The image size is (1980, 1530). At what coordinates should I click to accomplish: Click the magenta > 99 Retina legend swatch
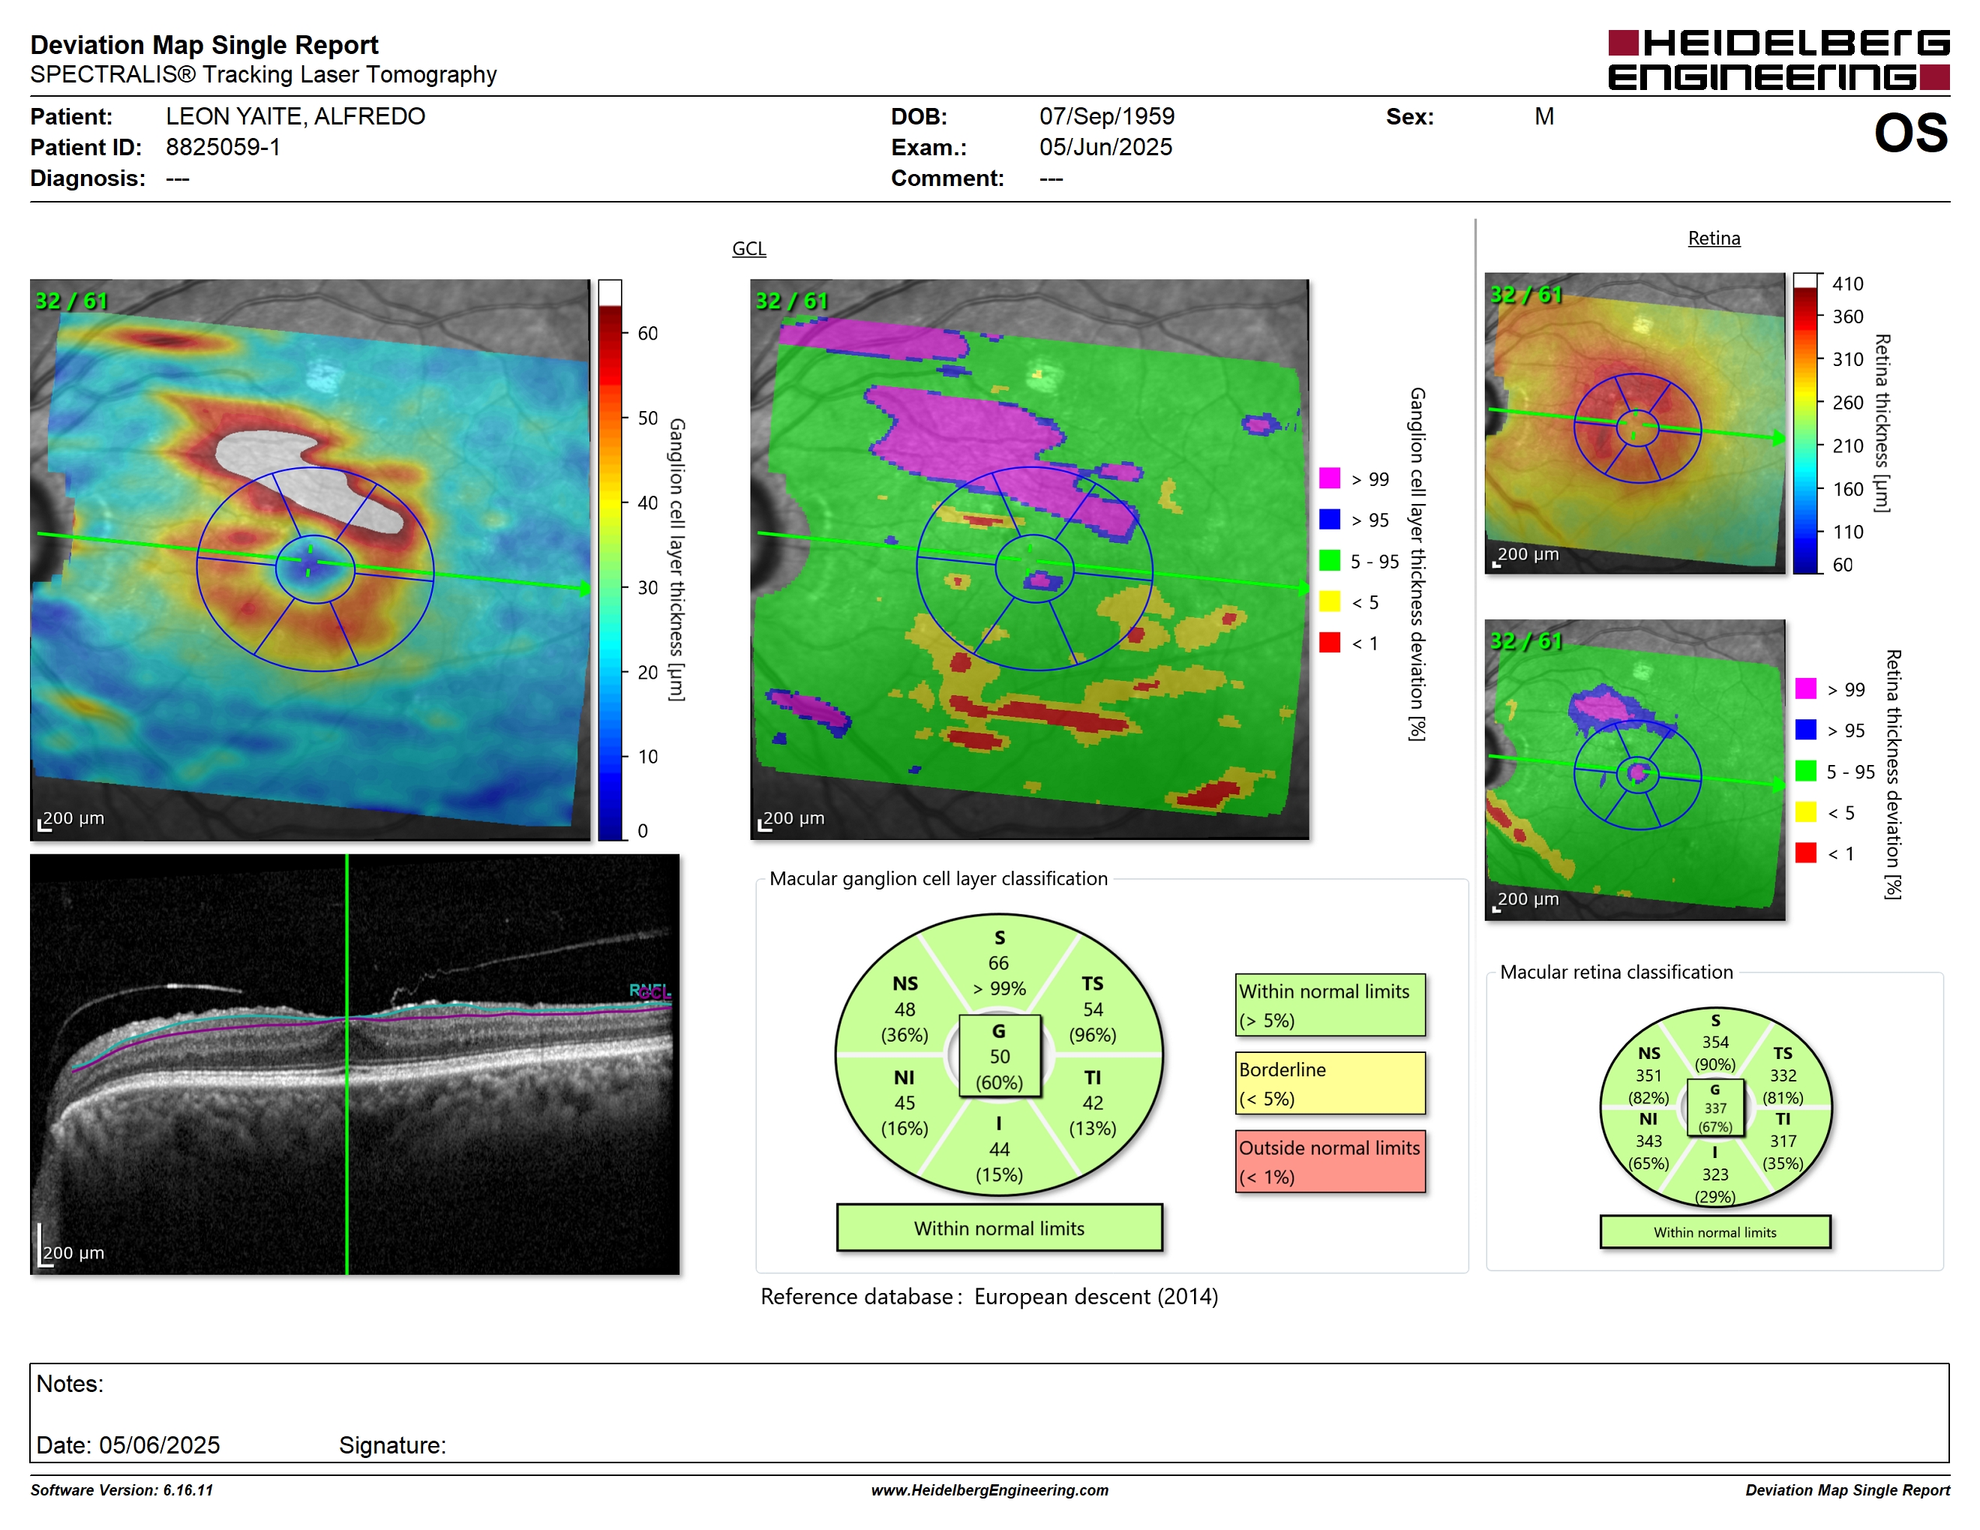tap(1805, 688)
